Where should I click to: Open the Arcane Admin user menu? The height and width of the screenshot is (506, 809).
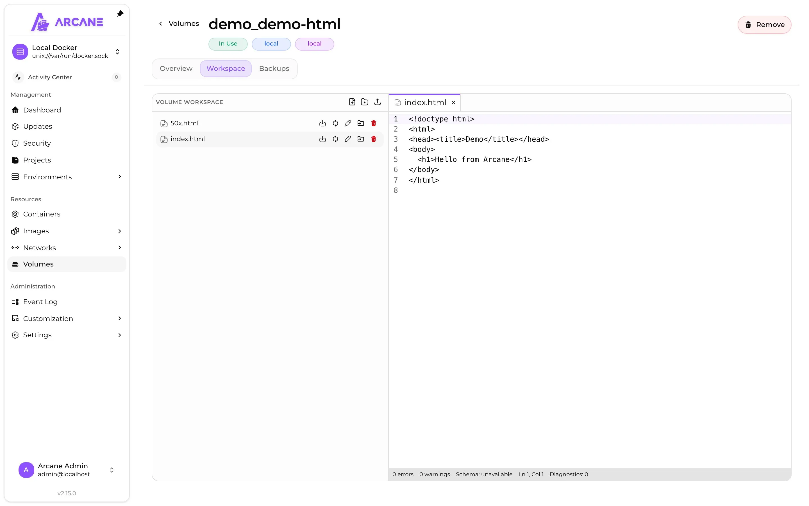[x=67, y=470]
